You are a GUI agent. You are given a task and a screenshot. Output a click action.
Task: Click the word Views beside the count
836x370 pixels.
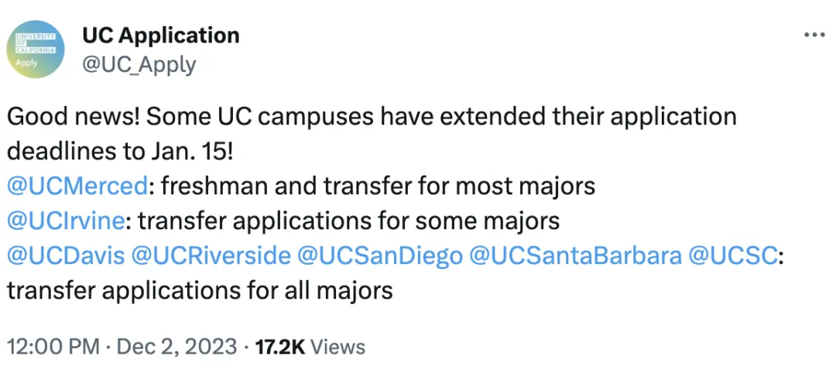[338, 346]
